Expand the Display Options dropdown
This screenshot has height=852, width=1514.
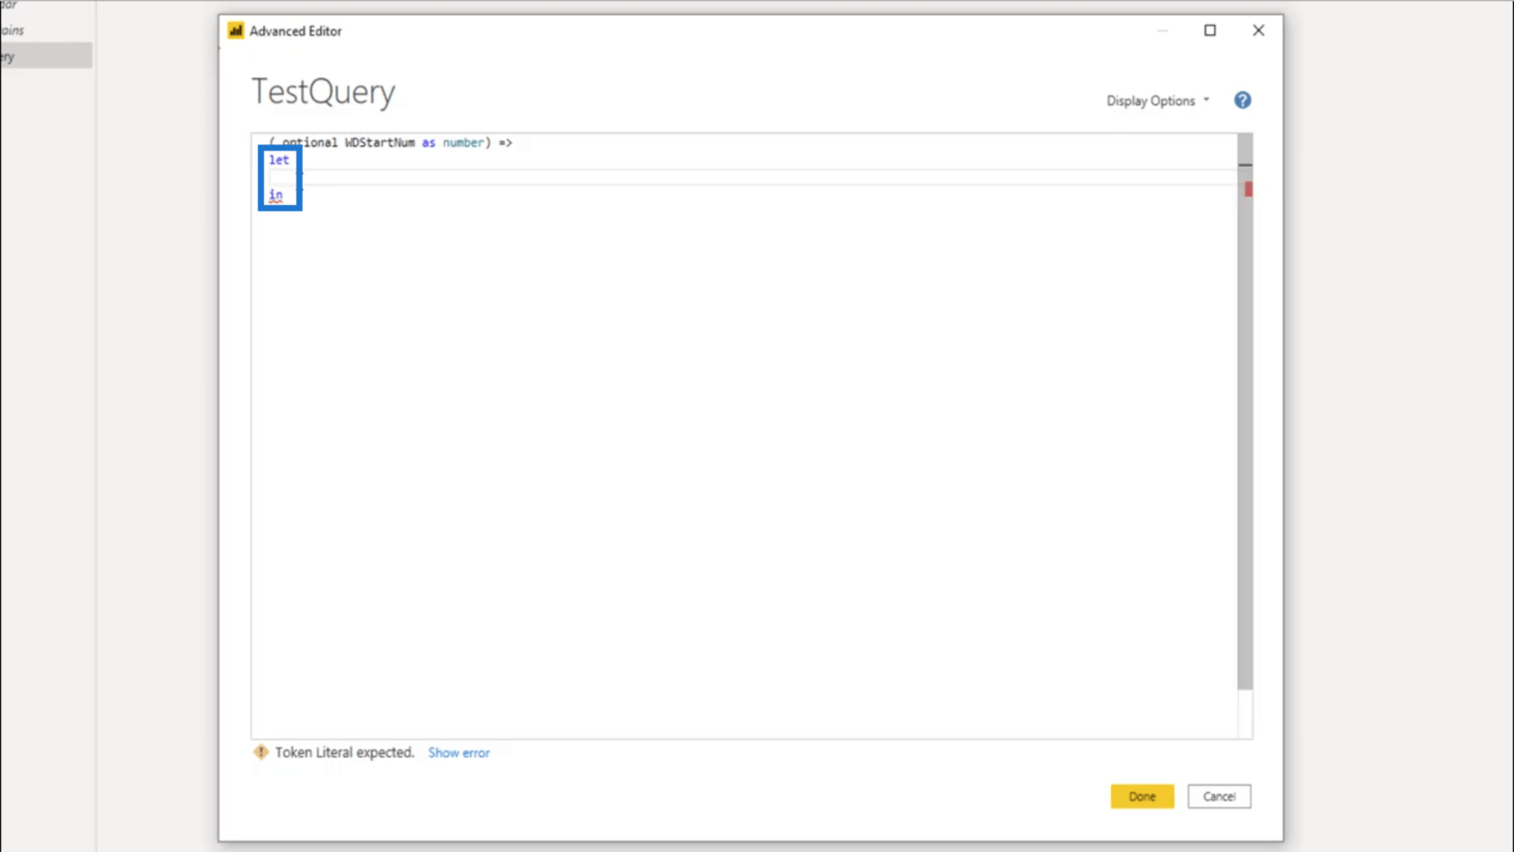click(x=1157, y=101)
